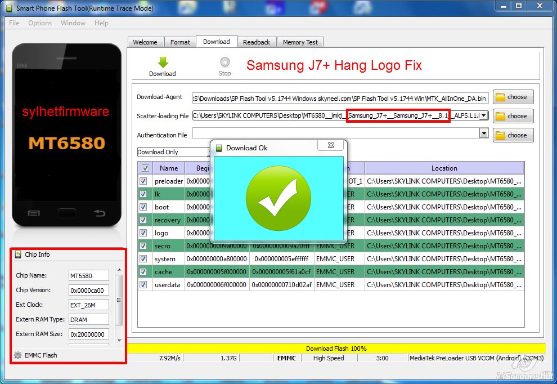The height and width of the screenshot is (384, 557).
Task: Uncheck the system partition checkbox
Action: (143, 259)
